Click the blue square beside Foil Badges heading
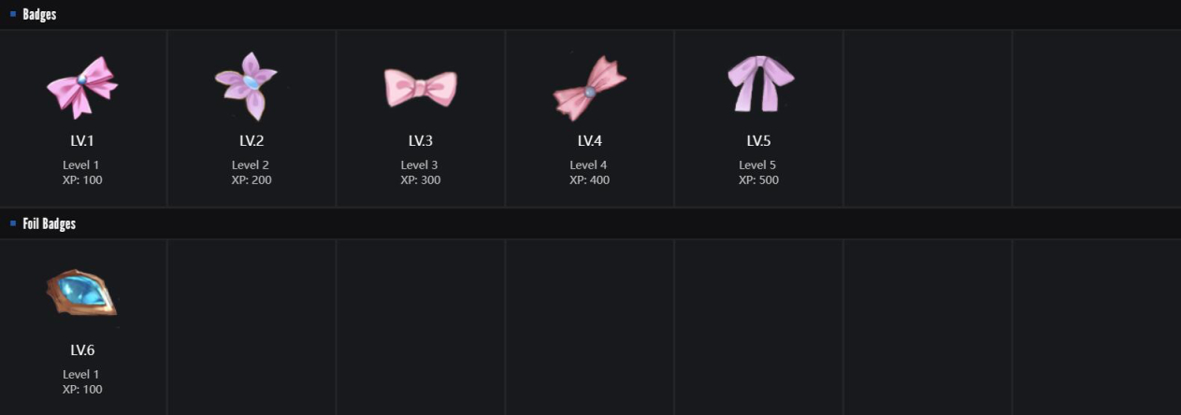The height and width of the screenshot is (415, 1181). point(13,223)
